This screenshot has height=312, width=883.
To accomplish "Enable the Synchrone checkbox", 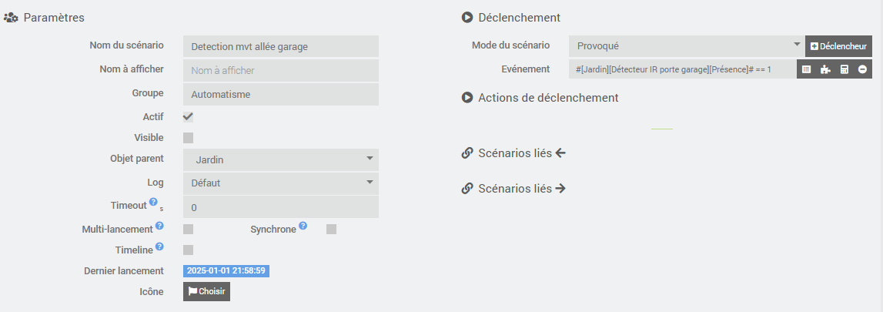I will click(331, 230).
